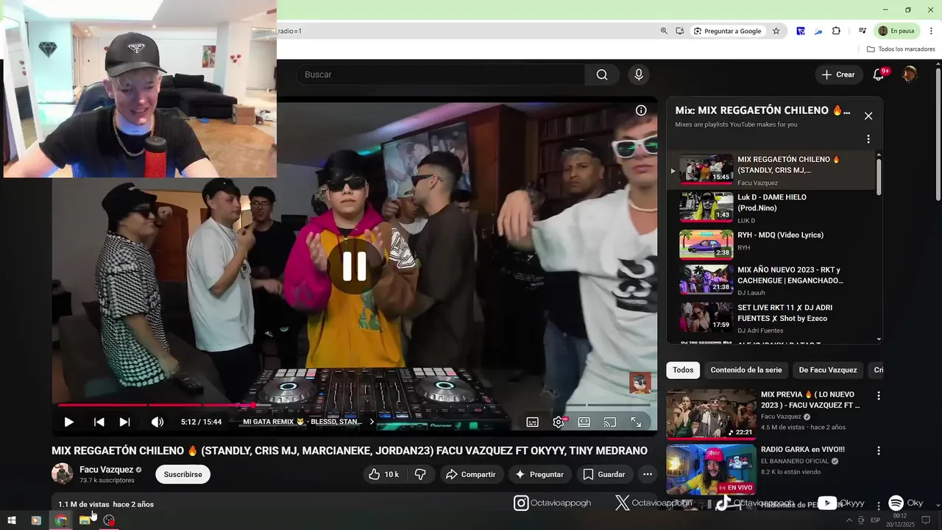Select the De Facu Vazquez chip

tap(828, 370)
